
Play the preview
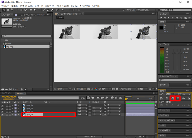pos(169,18)
